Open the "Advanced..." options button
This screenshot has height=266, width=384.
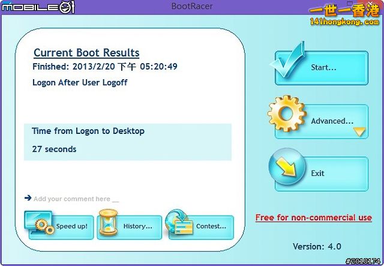click(x=331, y=121)
